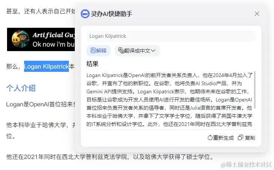
Task: Click the 灵办AI快捷助手 title text
Action: (x=111, y=14)
